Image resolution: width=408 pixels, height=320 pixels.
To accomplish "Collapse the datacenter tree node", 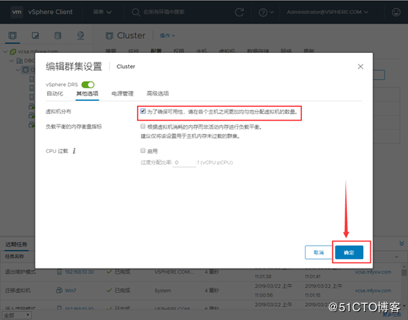I will pos(12,61).
